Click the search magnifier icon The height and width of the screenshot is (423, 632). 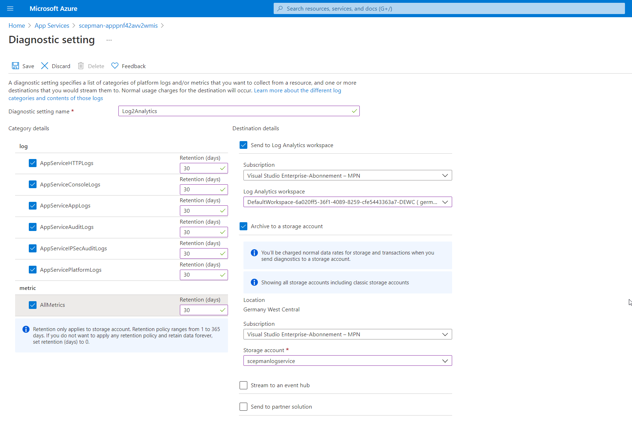click(x=280, y=8)
